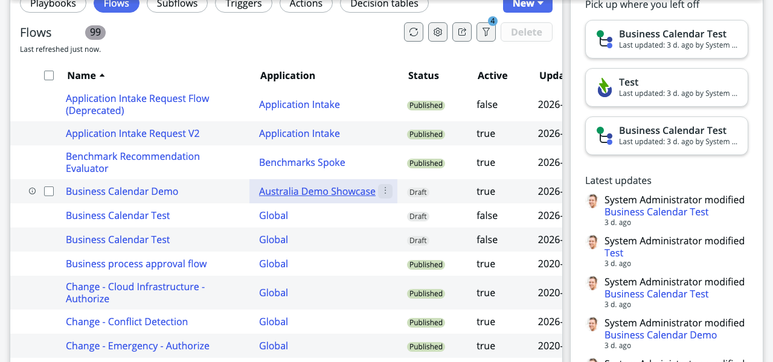The image size is (773, 362).
Task: Click Global application for Change - Conflict Detection
Action: pyautogui.click(x=274, y=322)
